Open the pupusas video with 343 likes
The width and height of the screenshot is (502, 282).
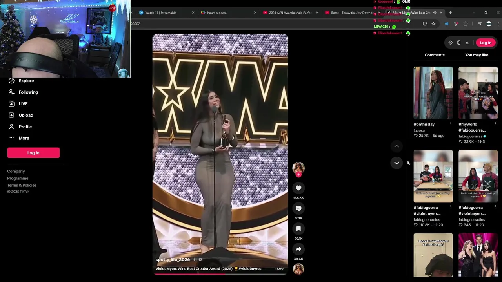pyautogui.click(x=478, y=176)
